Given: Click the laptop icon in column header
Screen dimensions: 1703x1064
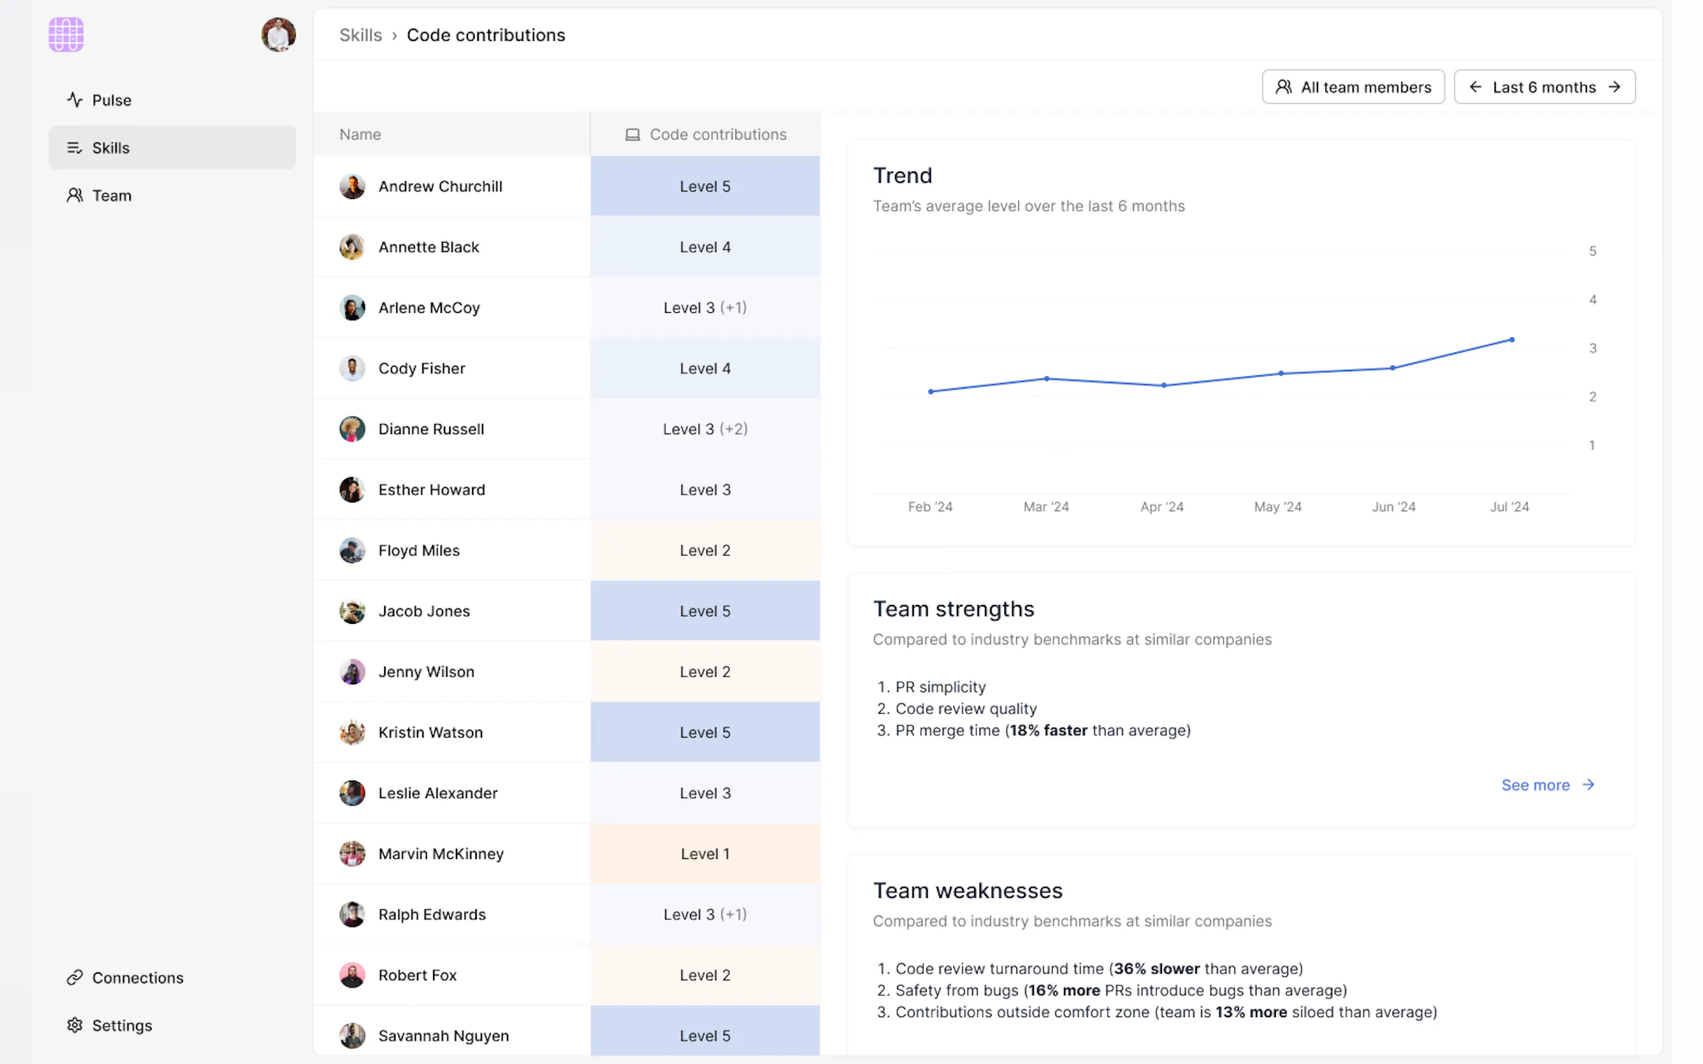Looking at the screenshot, I should (632, 135).
